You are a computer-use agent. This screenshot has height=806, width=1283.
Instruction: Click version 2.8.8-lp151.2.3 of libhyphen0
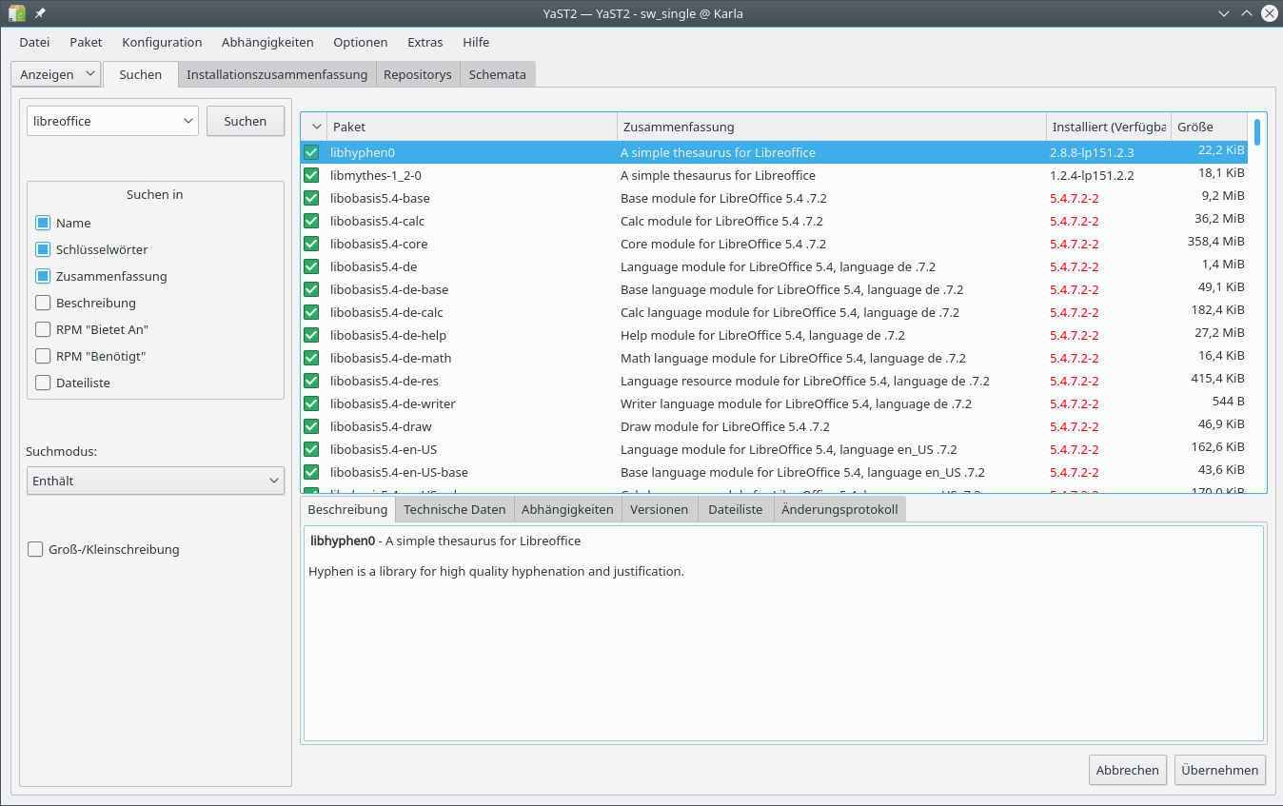1092,152
